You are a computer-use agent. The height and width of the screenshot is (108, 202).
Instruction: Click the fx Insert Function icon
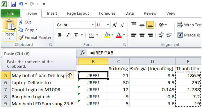[83, 53]
